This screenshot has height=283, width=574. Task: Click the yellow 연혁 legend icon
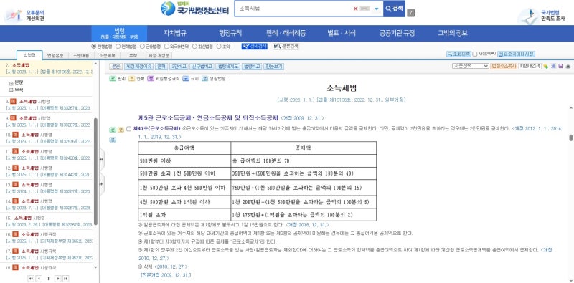click(131, 78)
